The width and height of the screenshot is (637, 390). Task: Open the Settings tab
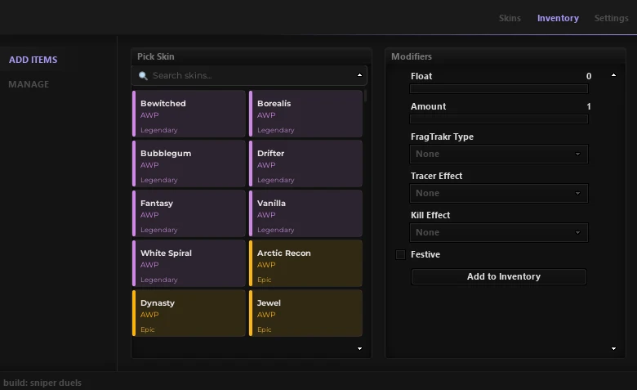(611, 18)
